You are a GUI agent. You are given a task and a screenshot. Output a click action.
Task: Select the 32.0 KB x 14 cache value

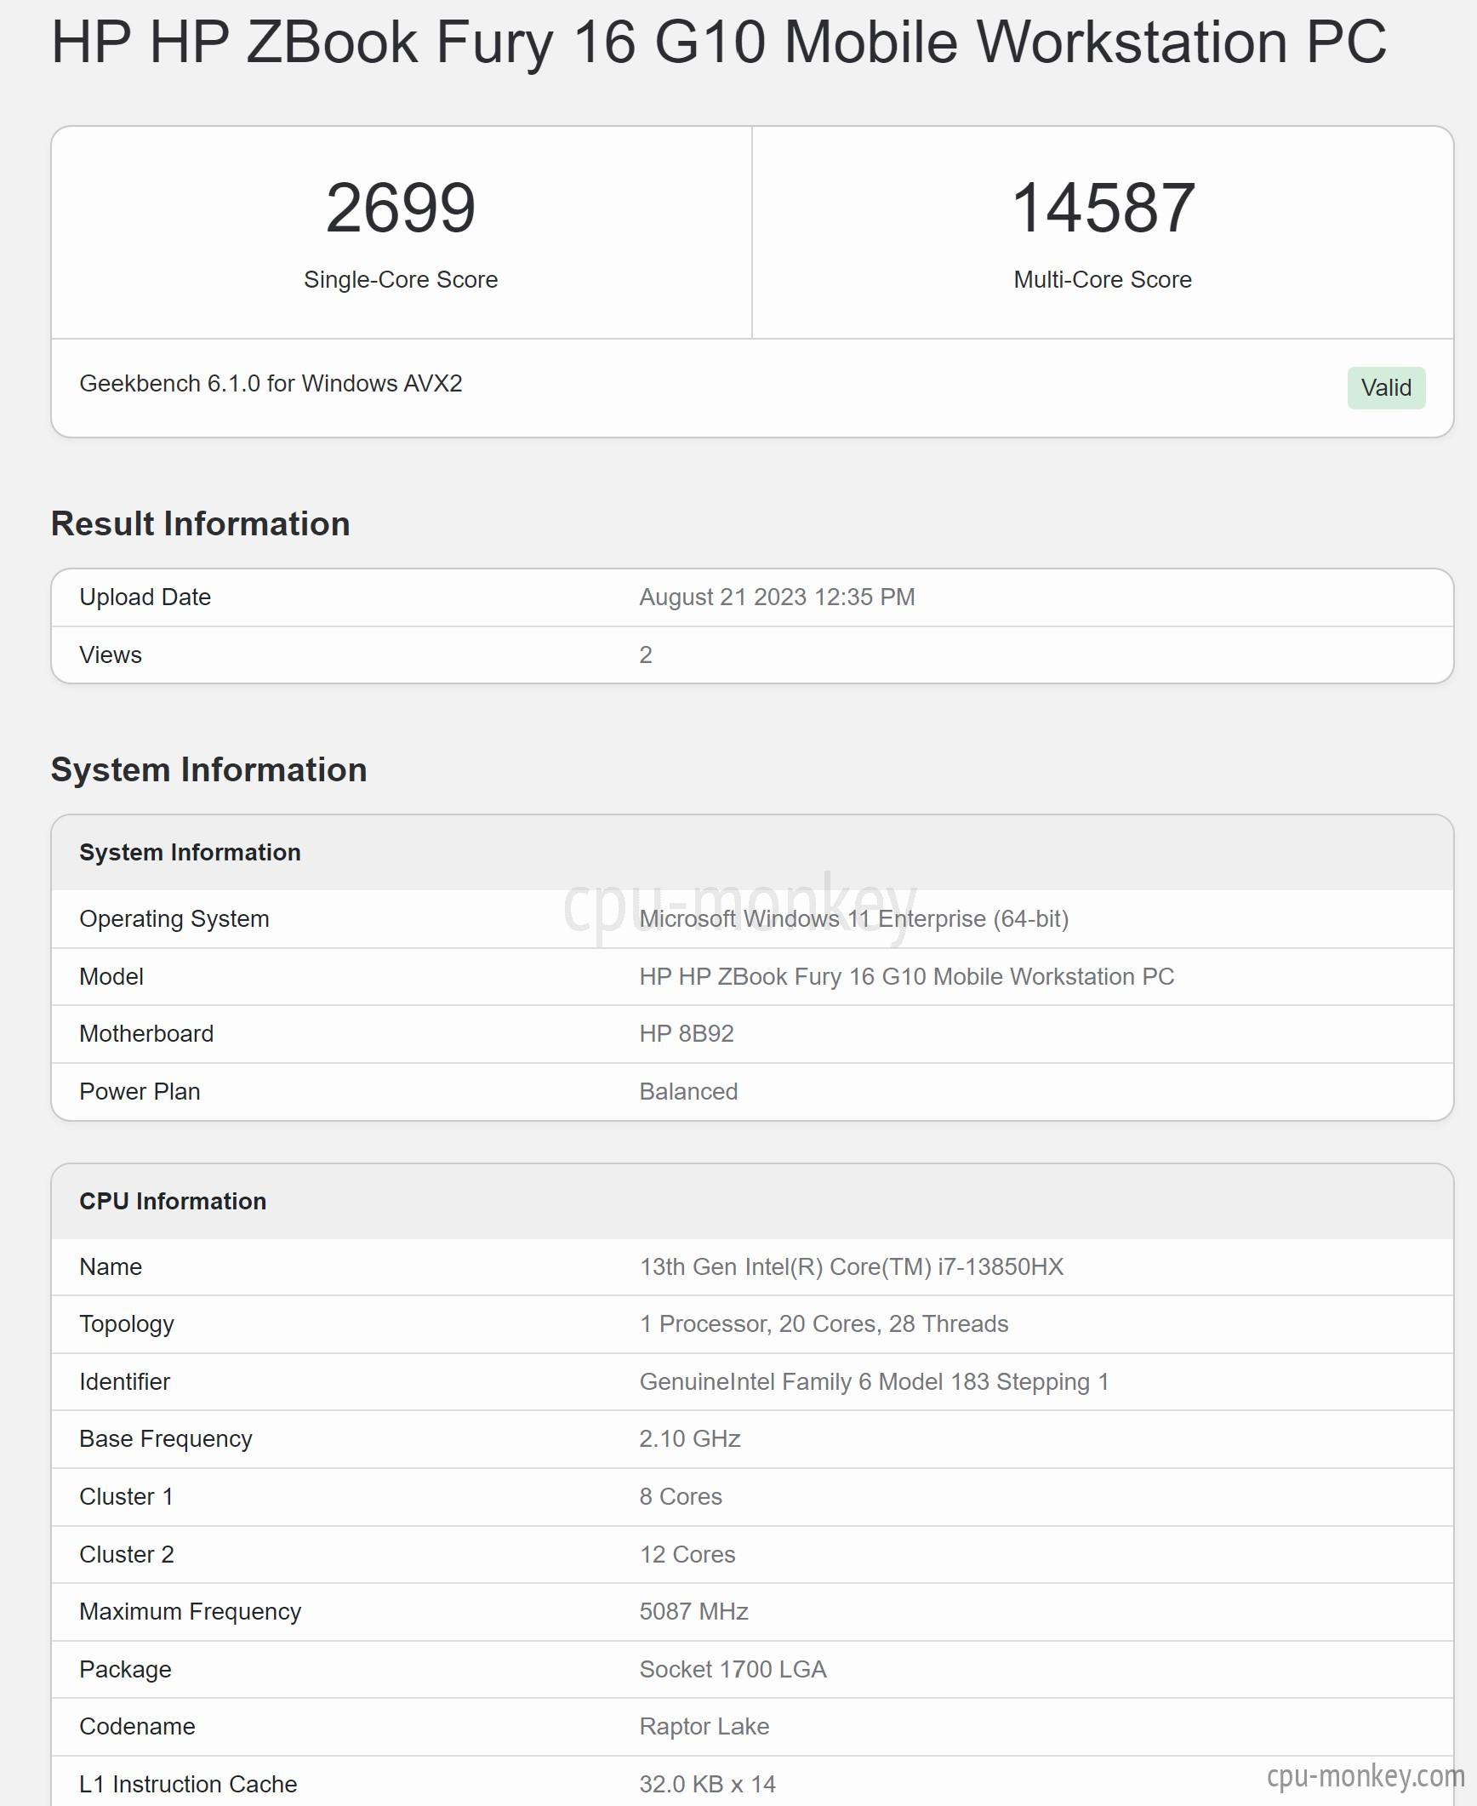coord(707,1785)
